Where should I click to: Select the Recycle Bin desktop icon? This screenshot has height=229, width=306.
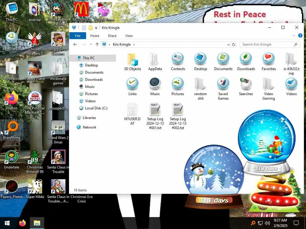pos(12,42)
